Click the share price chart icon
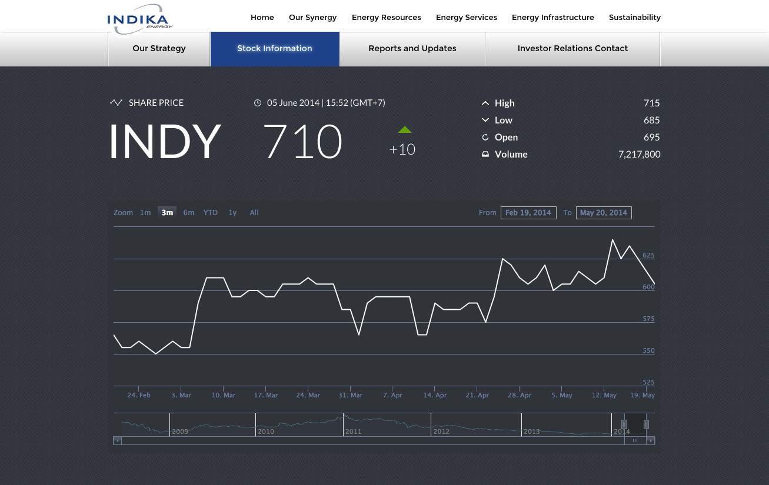This screenshot has width=769, height=485. click(x=116, y=102)
